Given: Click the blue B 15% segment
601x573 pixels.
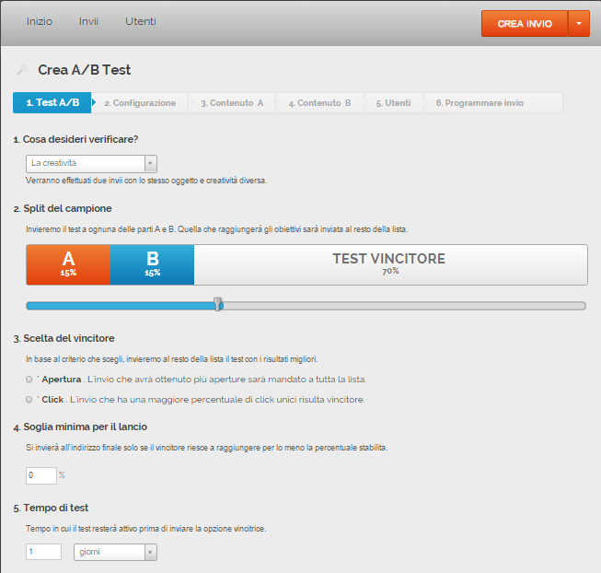Looking at the screenshot, I should 152,264.
